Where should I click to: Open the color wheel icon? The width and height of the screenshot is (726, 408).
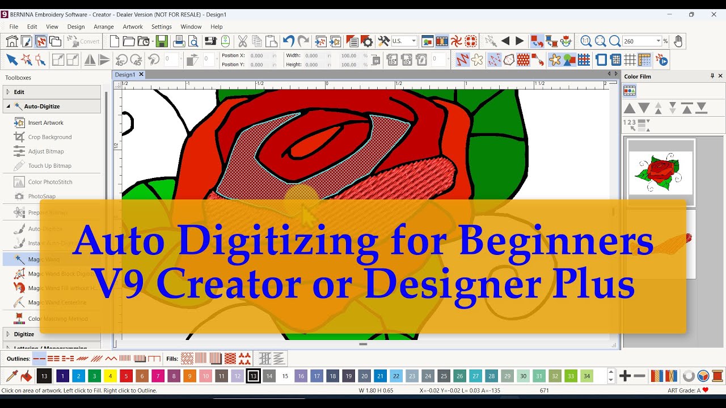pyautogui.click(x=703, y=376)
